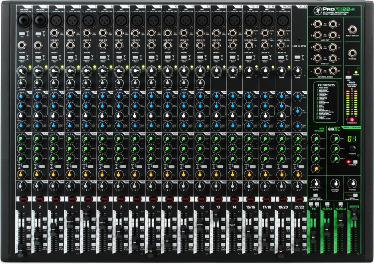The image size is (374, 265).
Task: Click the Foot Switch jack
Action: [352, 28]
